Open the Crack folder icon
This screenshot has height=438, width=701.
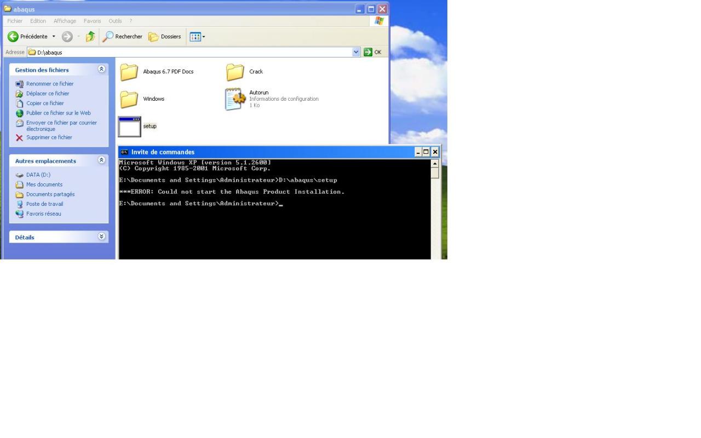pos(235,72)
